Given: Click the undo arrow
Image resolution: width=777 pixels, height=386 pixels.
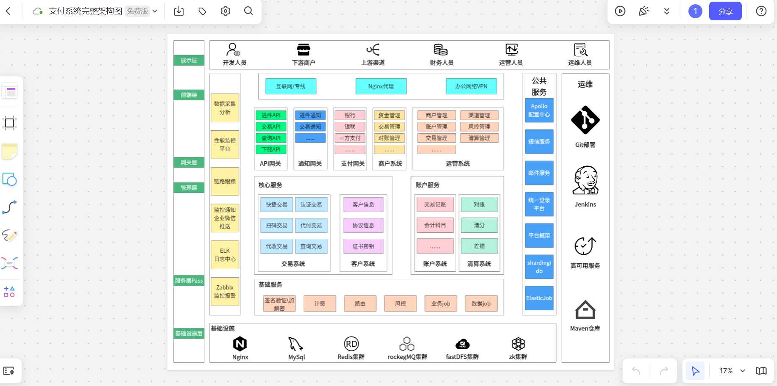Looking at the screenshot, I should (x=636, y=371).
